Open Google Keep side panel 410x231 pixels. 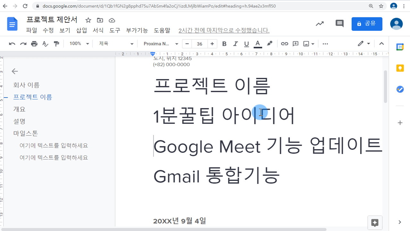pos(400,68)
